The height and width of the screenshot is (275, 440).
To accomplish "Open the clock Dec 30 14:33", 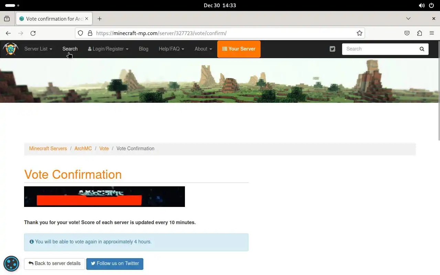I will pyautogui.click(x=220, y=5).
